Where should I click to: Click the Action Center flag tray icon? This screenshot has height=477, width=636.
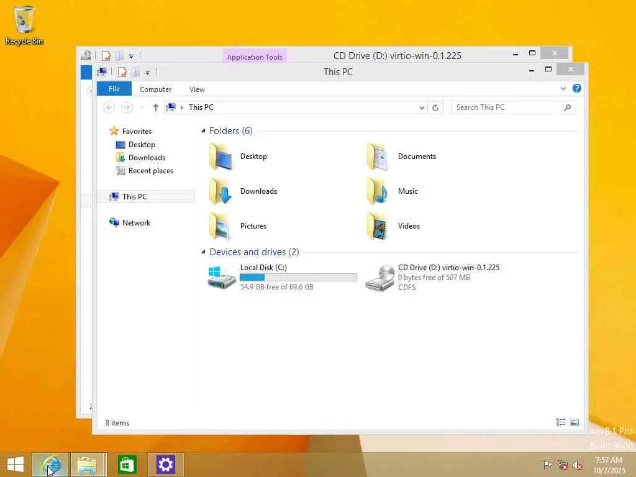tap(547, 465)
